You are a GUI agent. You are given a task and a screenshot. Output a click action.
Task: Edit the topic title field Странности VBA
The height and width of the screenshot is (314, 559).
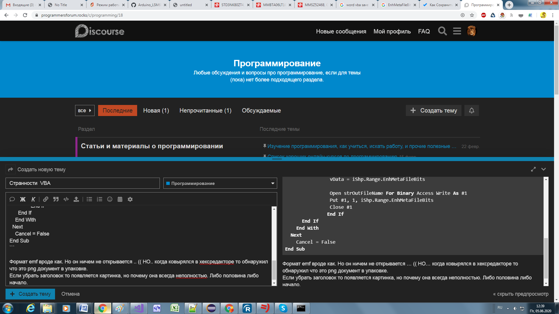click(83, 183)
